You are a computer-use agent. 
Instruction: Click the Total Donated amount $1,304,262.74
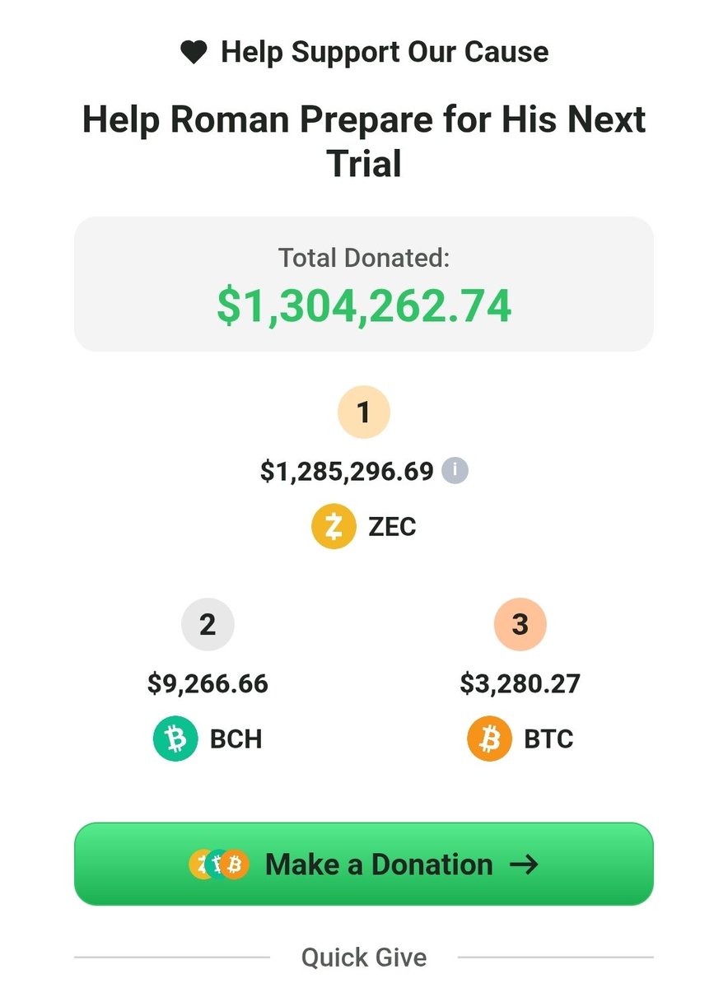364,305
